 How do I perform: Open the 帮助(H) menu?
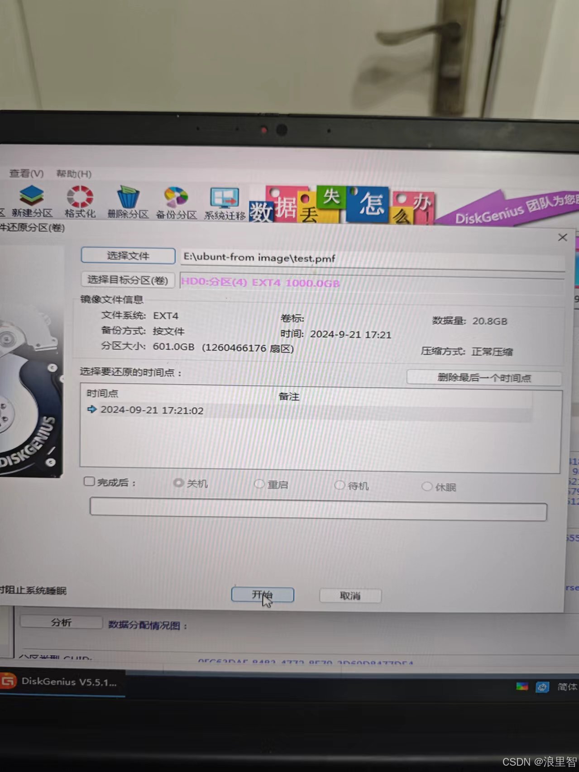coord(74,174)
